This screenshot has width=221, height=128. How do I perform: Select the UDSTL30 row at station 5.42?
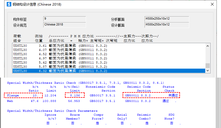110,62
